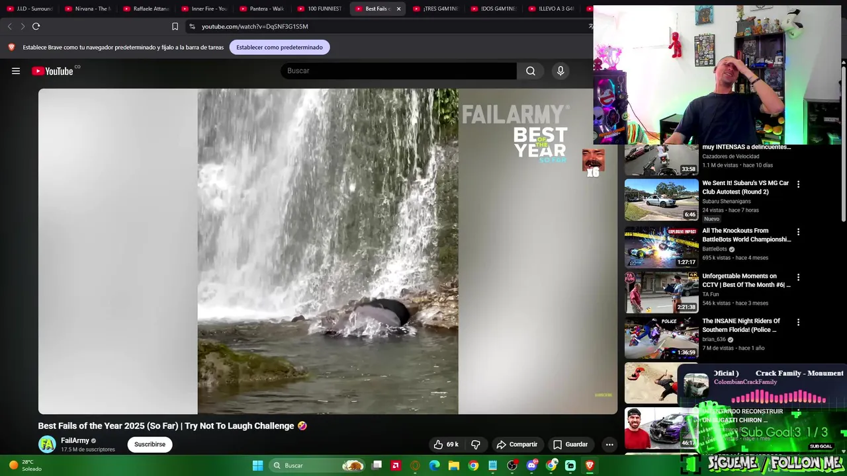Screen dimensions: 847x476
Task: Open options menu for INSANE Night Riders video
Action: tap(798, 322)
